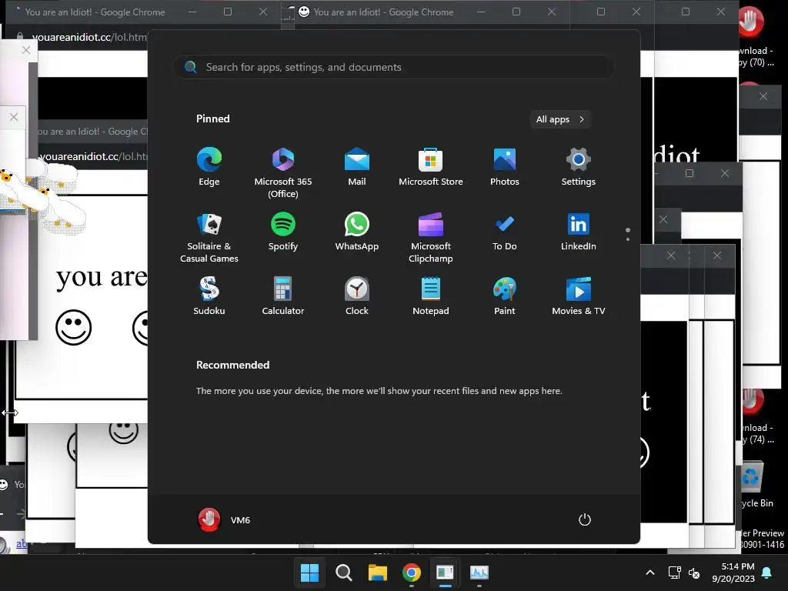Viewport: 788px width, 591px height.
Task: Open Microsoft Clipchamp
Action: [x=431, y=238]
